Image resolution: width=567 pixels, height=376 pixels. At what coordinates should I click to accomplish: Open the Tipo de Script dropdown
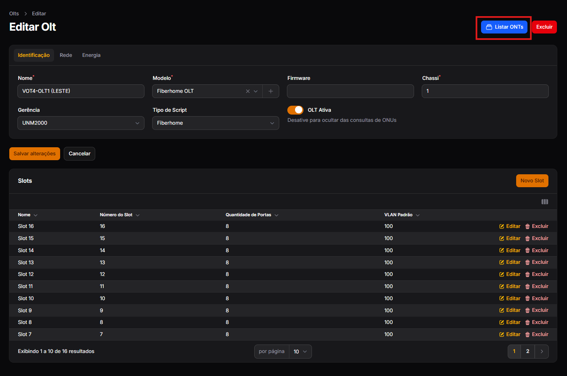216,123
